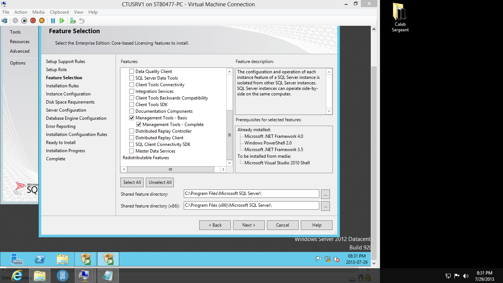503x283 pixels.
Task: Click the Checkpoint snapshot toolbar icon
Action: point(73,21)
